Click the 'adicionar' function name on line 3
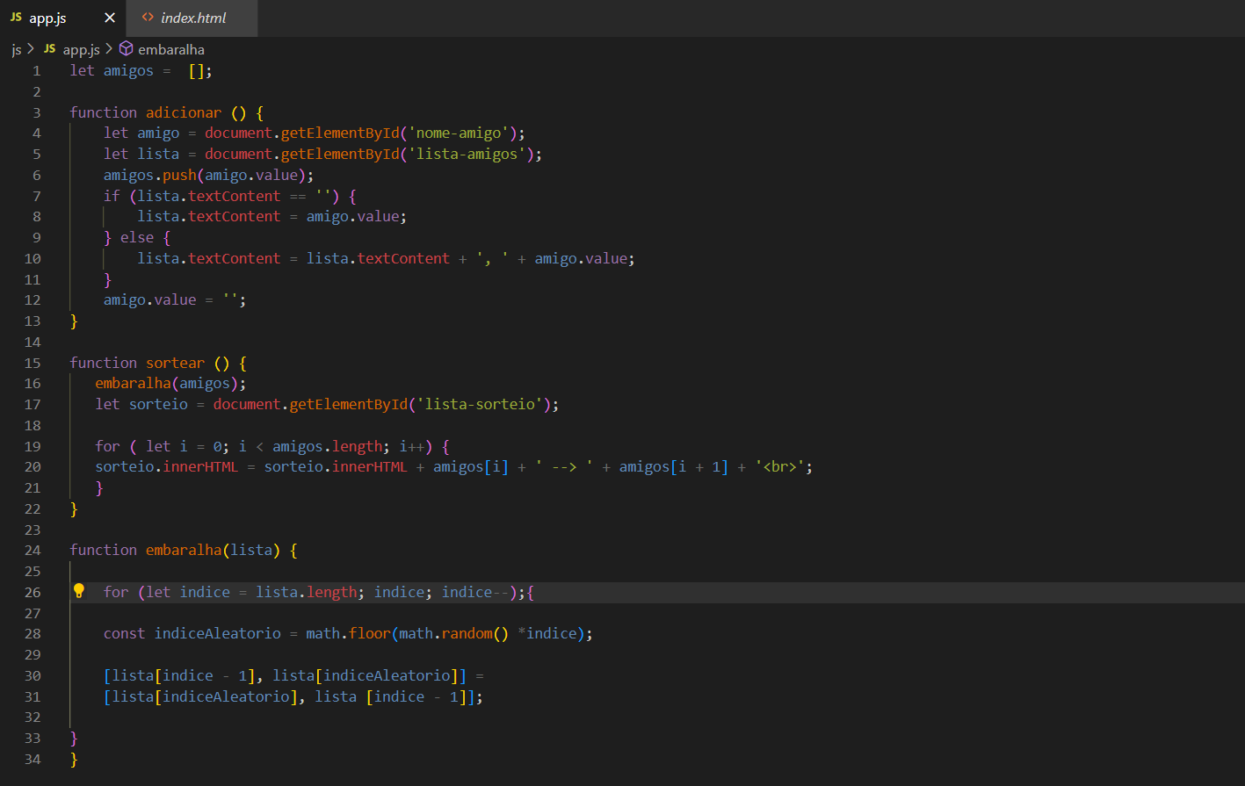 click(x=184, y=112)
